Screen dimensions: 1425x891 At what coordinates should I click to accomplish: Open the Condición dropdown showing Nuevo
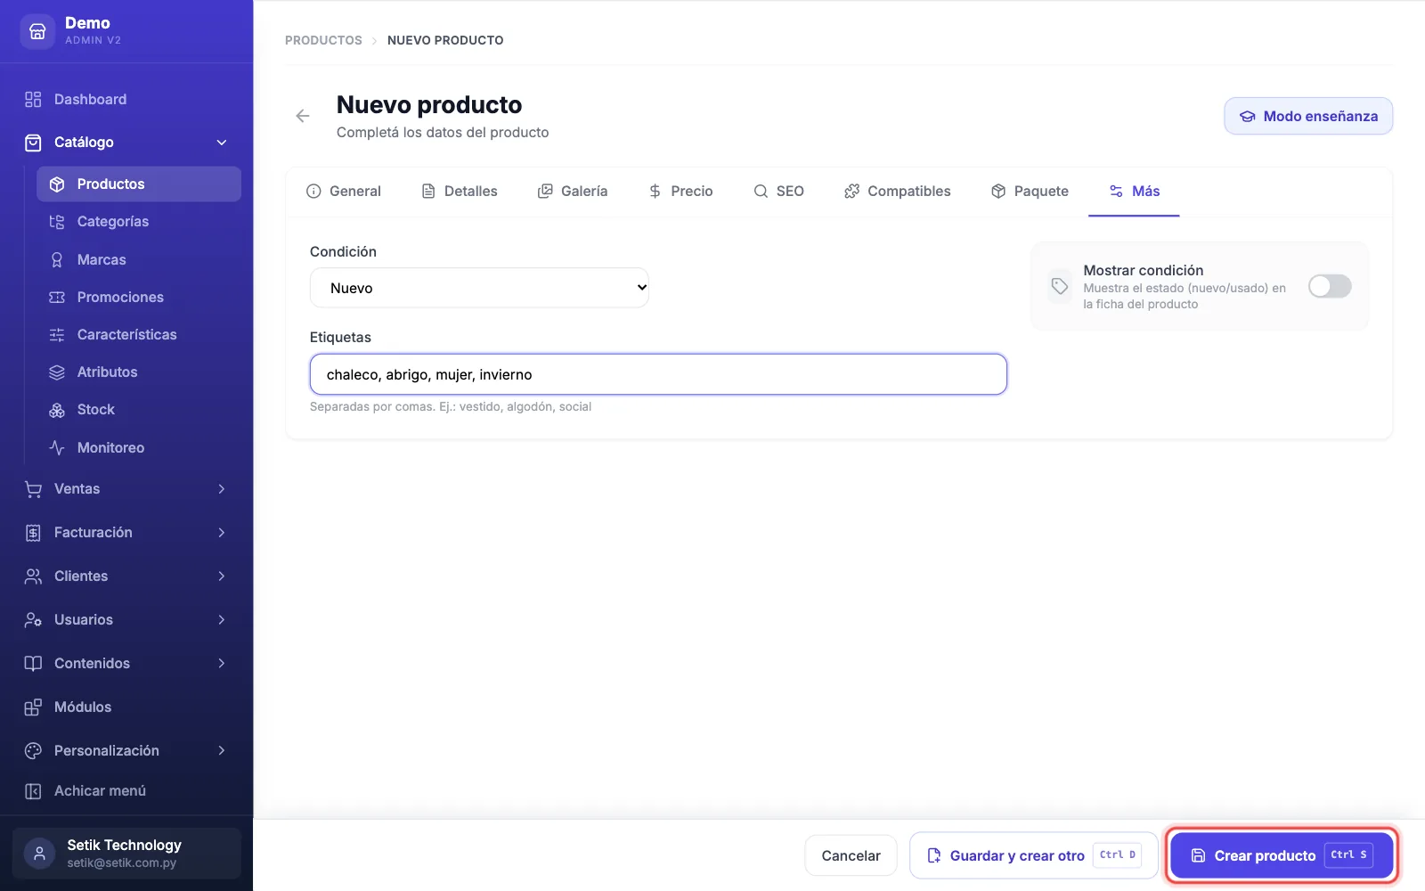coord(479,288)
